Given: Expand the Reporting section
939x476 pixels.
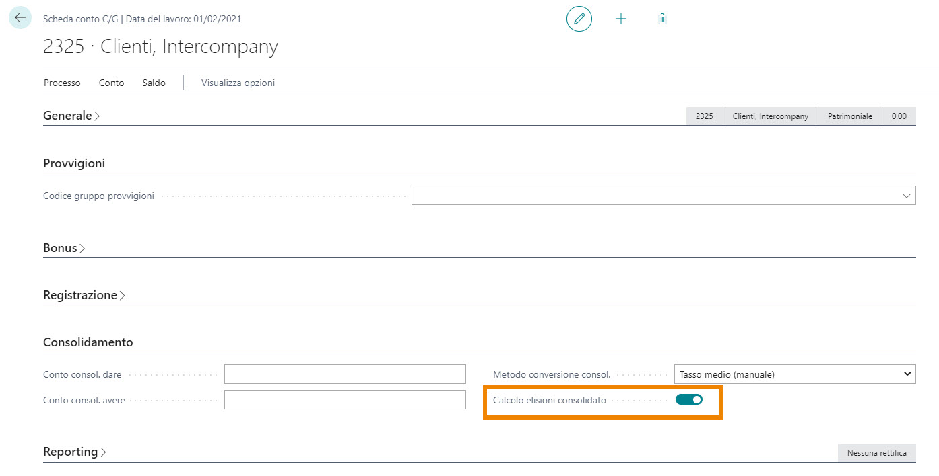Looking at the screenshot, I should (74, 452).
